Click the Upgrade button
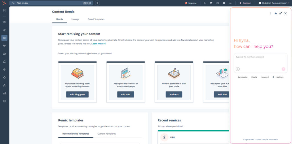292x144 pixels. 191,3
